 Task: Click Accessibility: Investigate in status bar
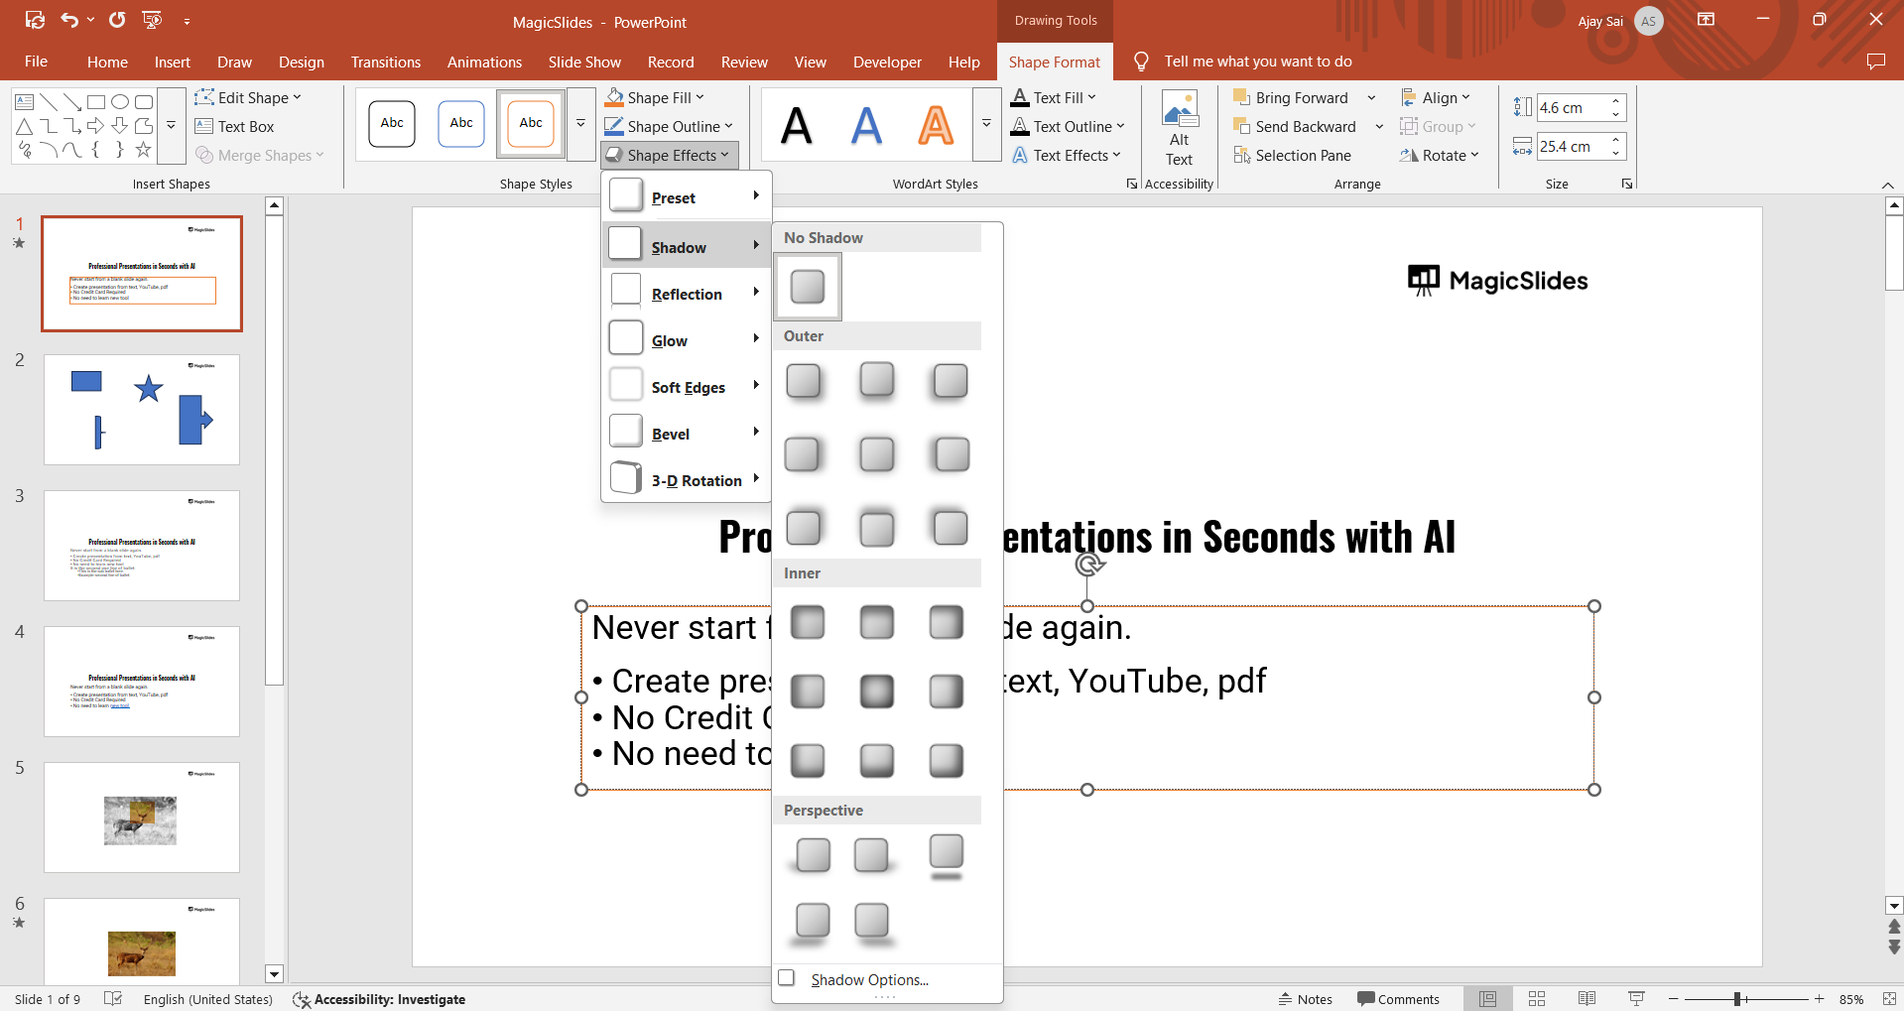(379, 999)
